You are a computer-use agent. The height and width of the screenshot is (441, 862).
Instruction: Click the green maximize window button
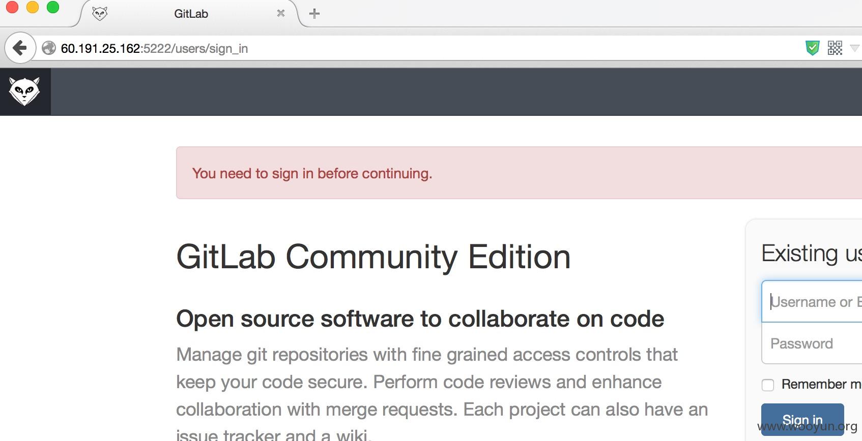pos(53,8)
